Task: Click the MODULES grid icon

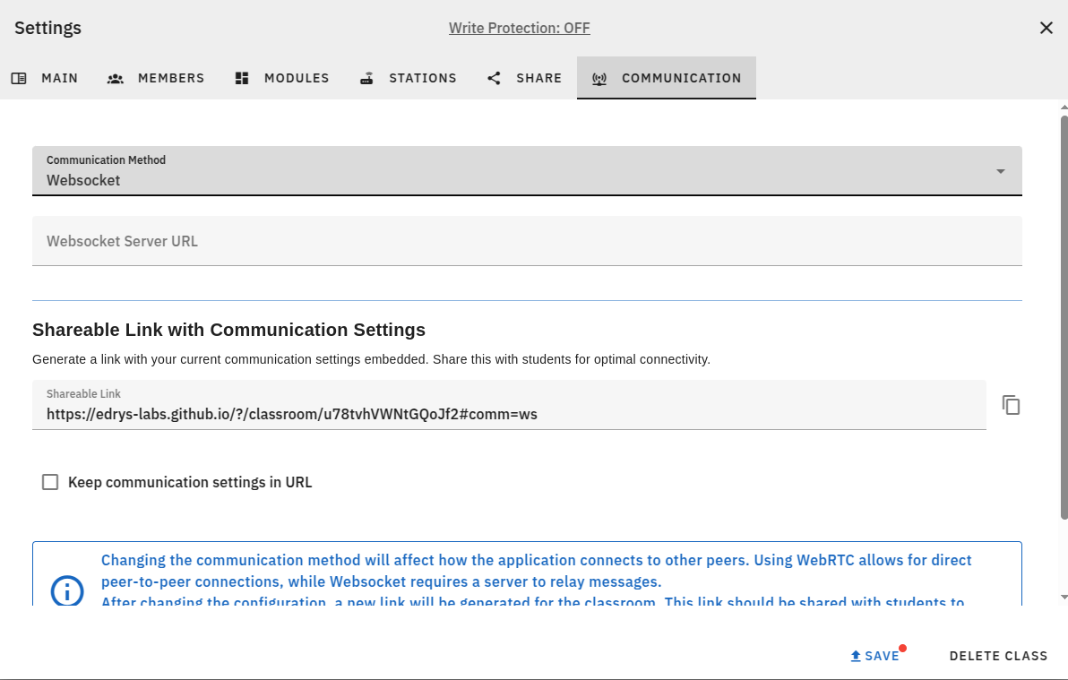Action: point(242,78)
